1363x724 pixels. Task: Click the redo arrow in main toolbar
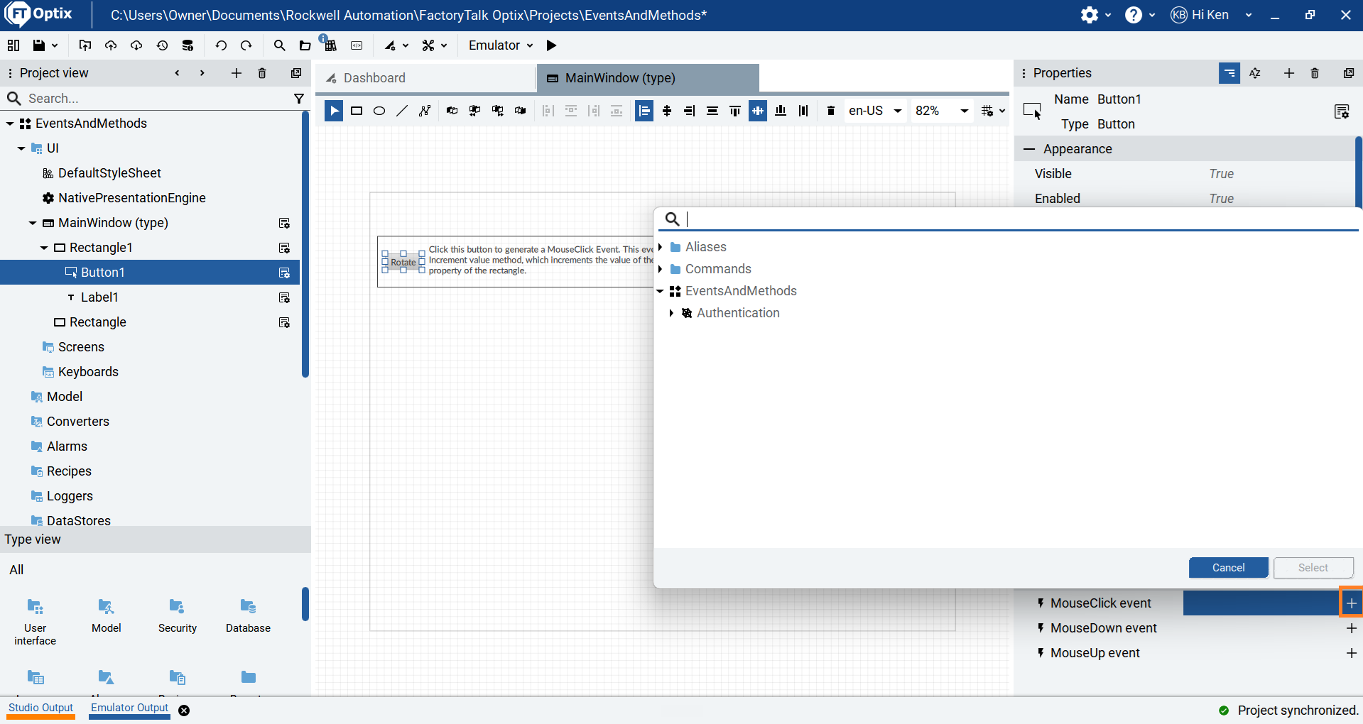[x=246, y=45]
